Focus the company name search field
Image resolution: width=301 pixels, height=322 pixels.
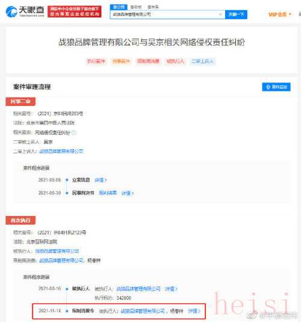167,14
